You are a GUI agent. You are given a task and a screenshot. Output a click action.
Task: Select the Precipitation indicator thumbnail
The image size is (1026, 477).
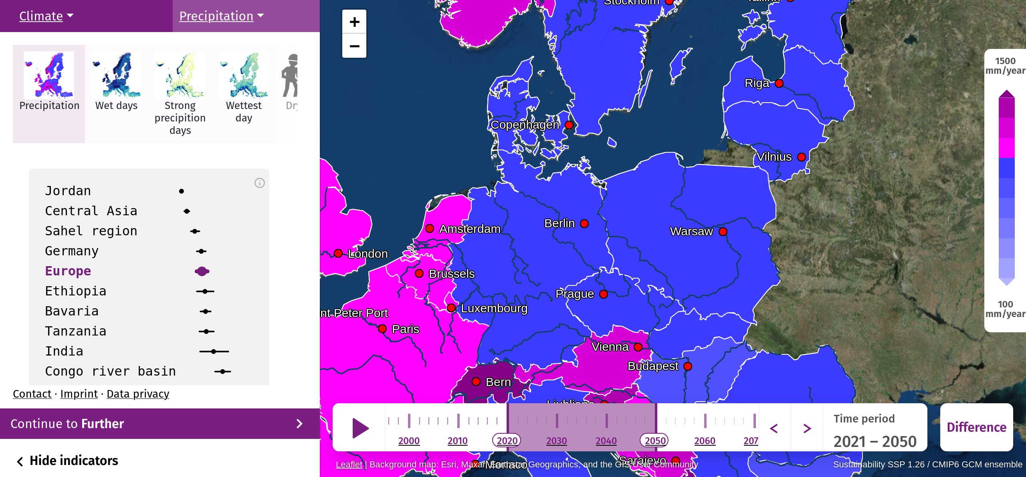tap(49, 94)
